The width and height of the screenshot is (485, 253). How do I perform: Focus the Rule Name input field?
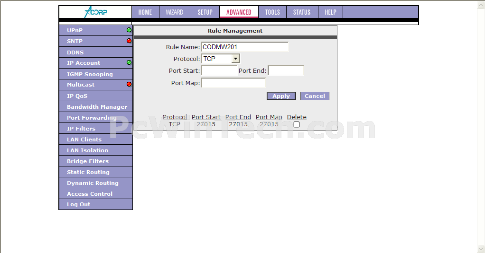[x=245, y=47]
